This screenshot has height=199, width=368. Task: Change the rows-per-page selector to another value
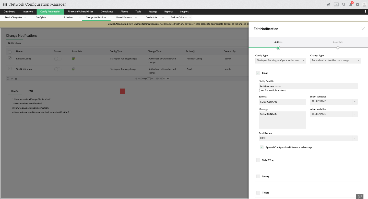(x=166, y=79)
